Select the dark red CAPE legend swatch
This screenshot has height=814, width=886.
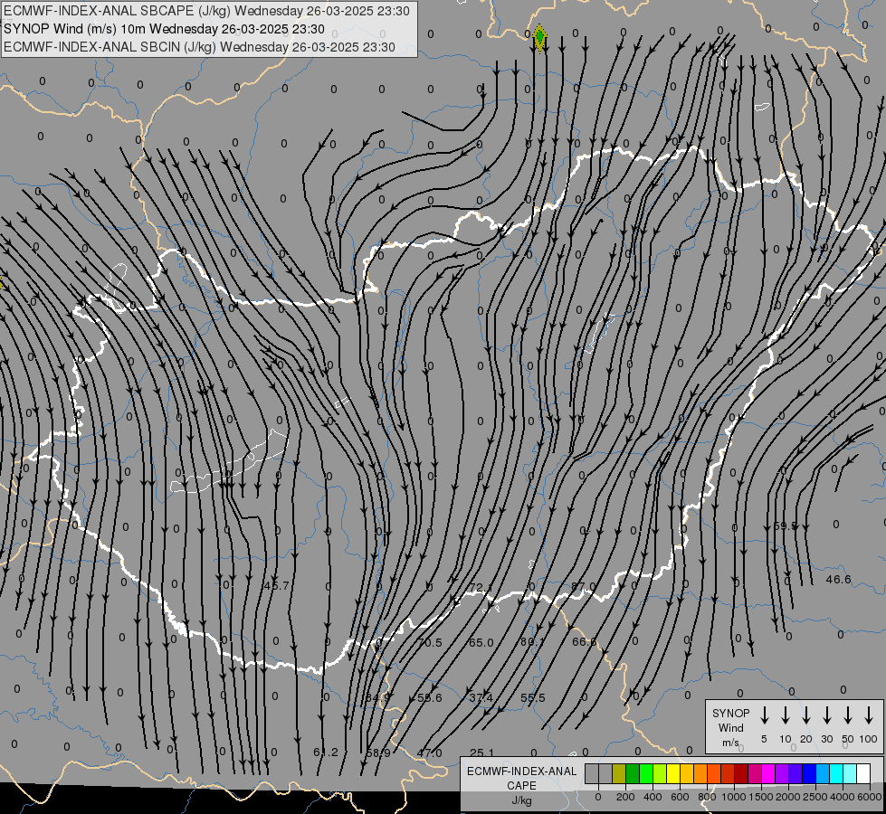pyautogui.click(x=741, y=774)
